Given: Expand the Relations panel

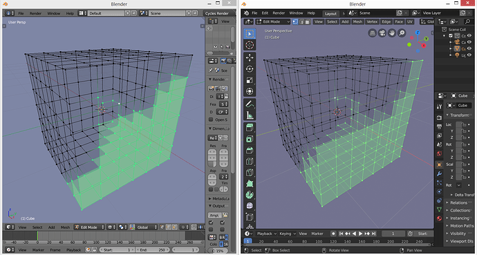Looking at the screenshot, I should pos(460,202).
